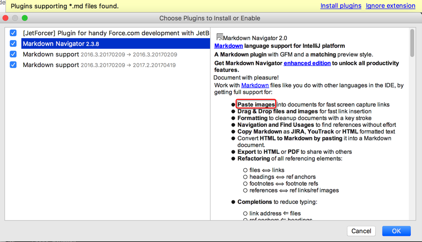Click the 'Paste images' bold text
This screenshot has height=242, width=422.
(x=256, y=105)
